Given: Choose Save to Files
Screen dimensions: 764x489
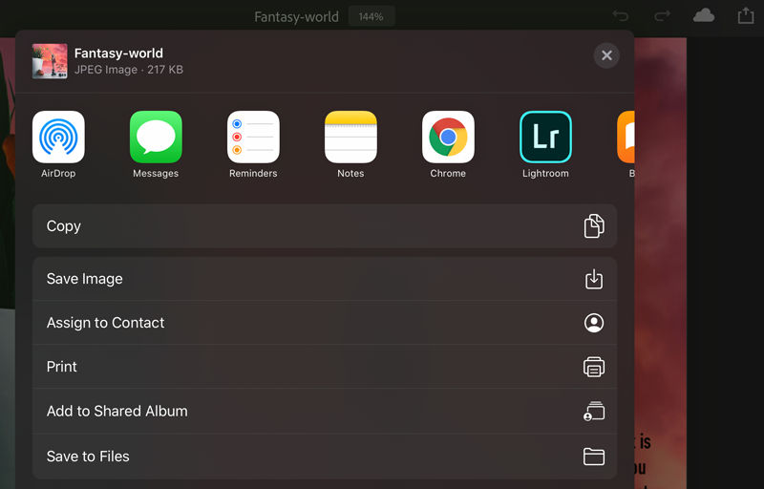Looking at the screenshot, I should pos(325,457).
